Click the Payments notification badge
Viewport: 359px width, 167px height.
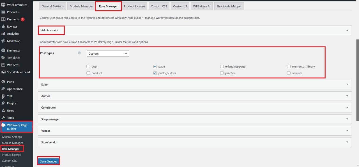click(x=23, y=19)
